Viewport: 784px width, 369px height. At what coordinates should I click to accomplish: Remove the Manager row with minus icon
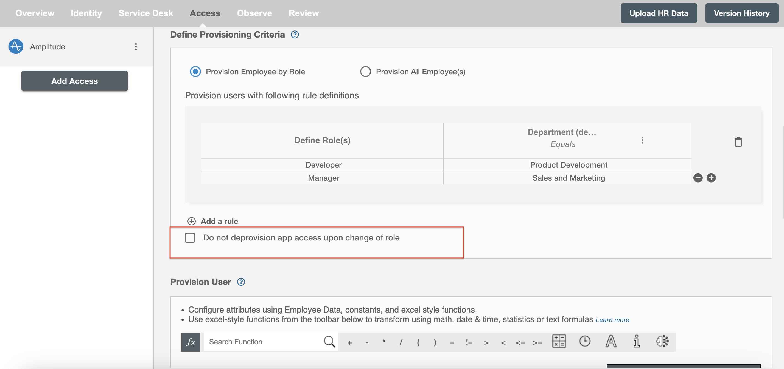[698, 178]
